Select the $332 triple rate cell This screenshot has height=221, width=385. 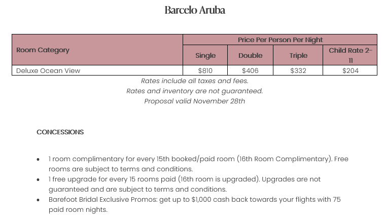pos(298,71)
